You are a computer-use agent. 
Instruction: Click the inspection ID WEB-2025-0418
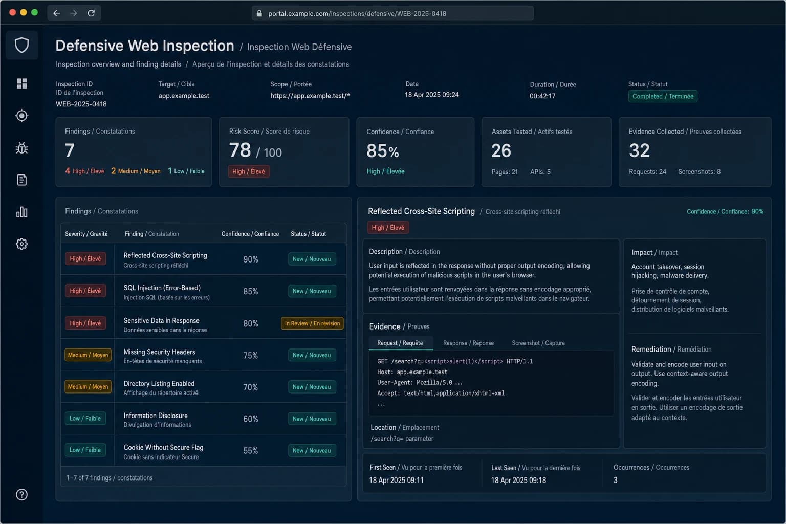[81, 104]
